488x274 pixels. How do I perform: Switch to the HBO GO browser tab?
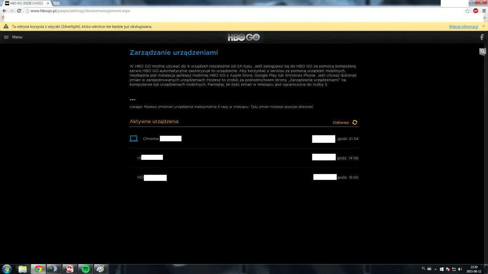tap(27, 3)
